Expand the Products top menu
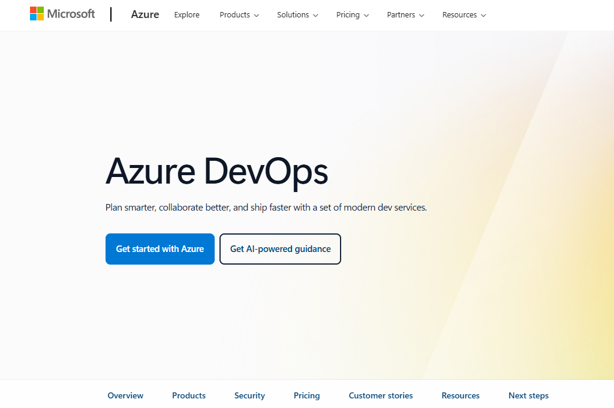 tap(239, 15)
